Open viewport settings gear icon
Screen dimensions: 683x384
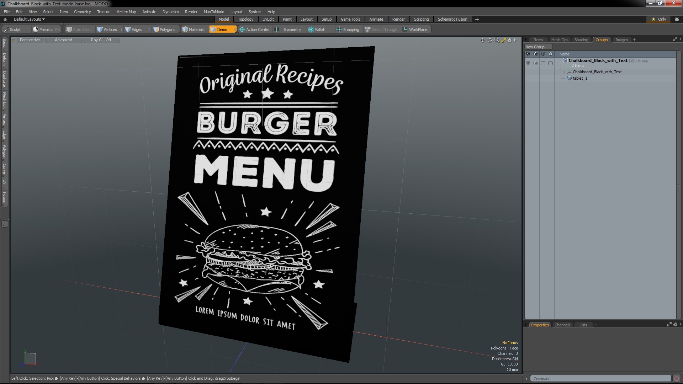click(509, 40)
